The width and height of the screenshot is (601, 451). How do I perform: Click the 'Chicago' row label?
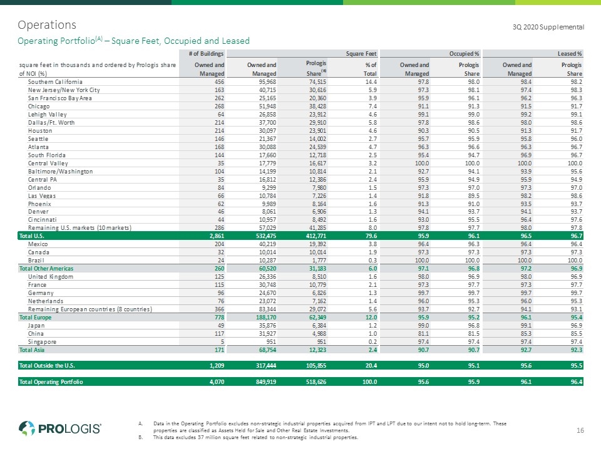39,106
